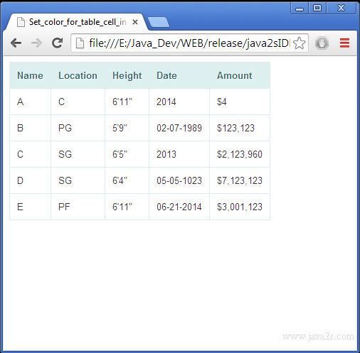Screen dimensions: 360x353
Task: Maximize the browser window
Action: tap(317, 9)
